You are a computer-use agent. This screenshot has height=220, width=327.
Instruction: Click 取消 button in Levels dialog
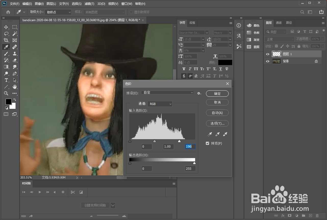pyautogui.click(x=217, y=102)
